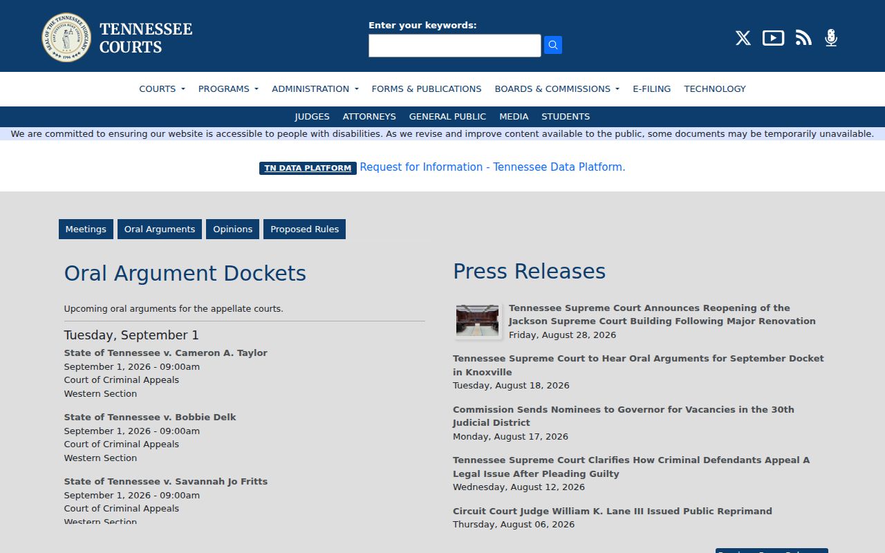885x553 pixels.
Task: Open press release on appealing after pleading guilty
Action: click(x=631, y=467)
